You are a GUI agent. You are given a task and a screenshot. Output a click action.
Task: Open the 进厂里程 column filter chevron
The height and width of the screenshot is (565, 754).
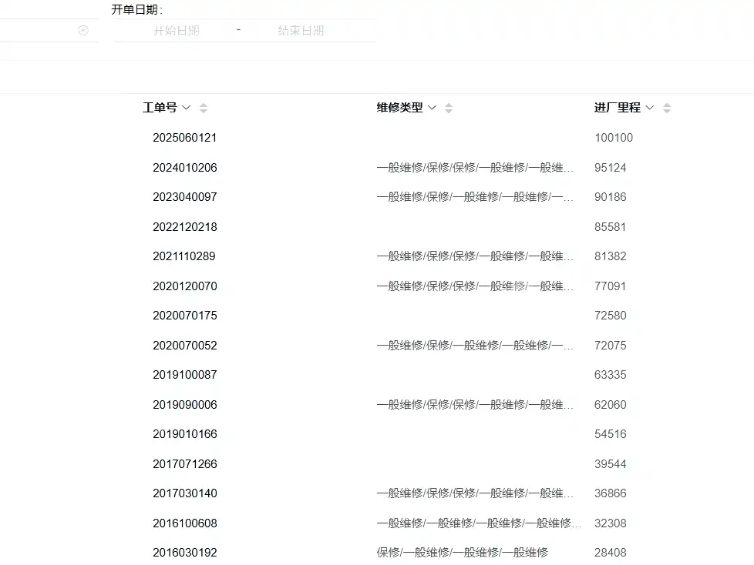click(x=650, y=108)
